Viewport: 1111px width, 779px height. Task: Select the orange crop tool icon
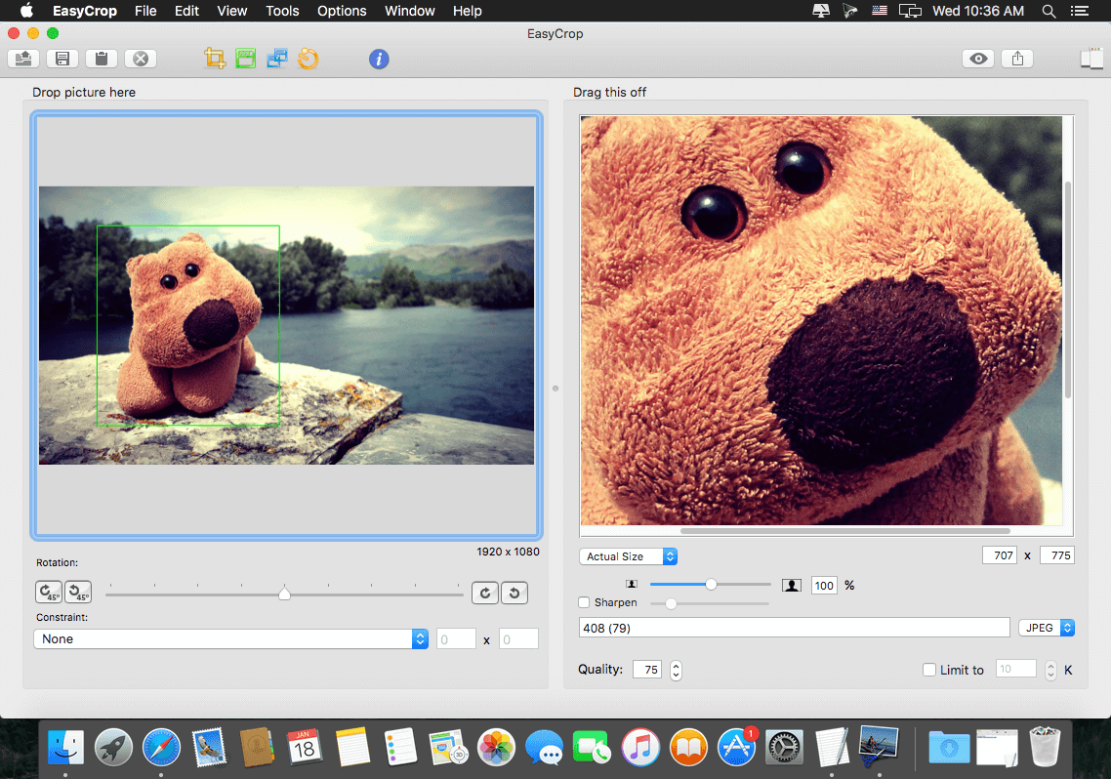click(x=215, y=59)
